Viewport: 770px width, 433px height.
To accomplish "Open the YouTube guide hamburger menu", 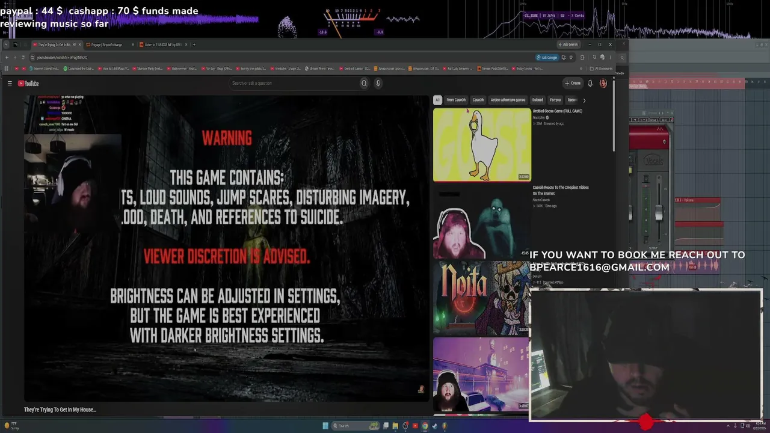I will click(10, 84).
